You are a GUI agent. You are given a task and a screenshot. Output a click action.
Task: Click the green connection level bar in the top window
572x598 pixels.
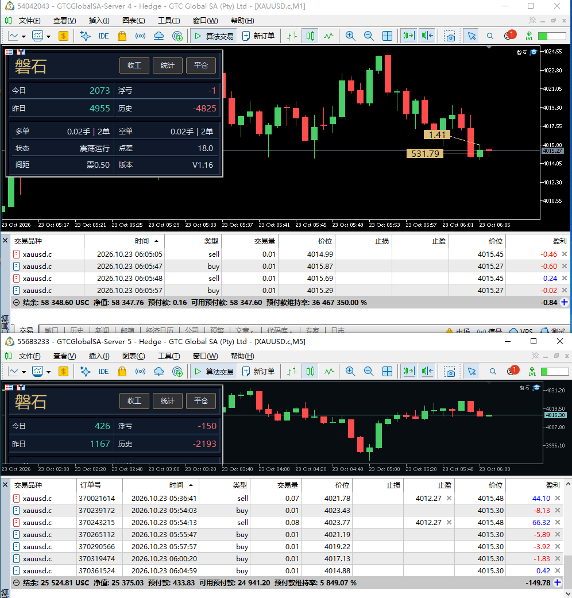point(551,36)
